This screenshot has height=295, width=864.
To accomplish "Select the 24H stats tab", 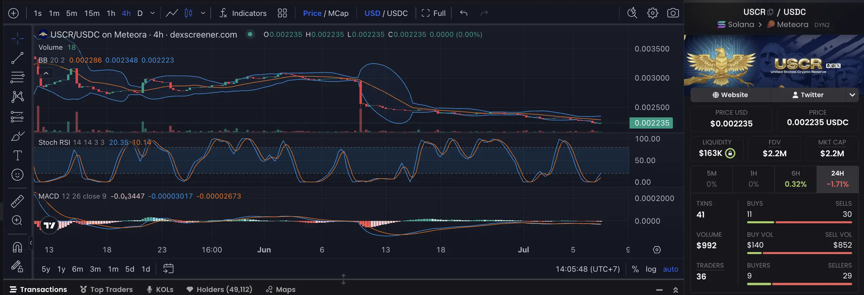I will [837, 179].
